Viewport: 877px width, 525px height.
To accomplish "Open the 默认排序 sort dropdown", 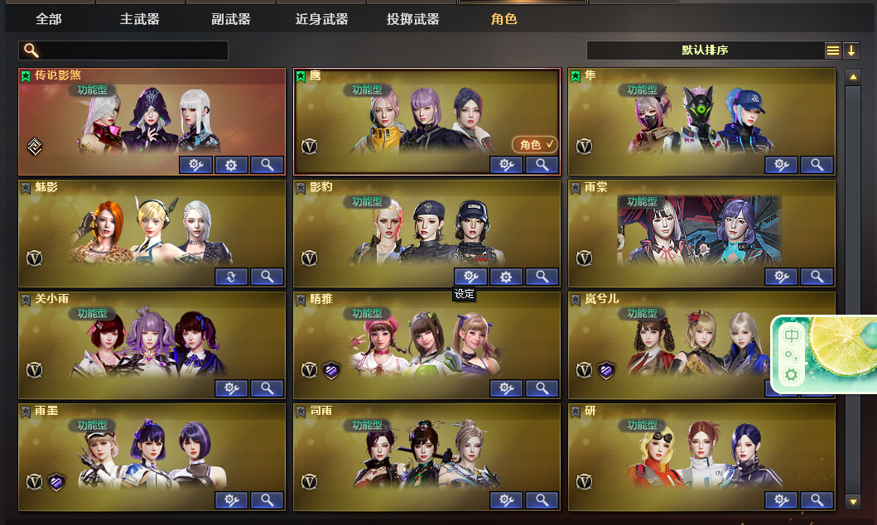I will pyautogui.click(x=705, y=51).
